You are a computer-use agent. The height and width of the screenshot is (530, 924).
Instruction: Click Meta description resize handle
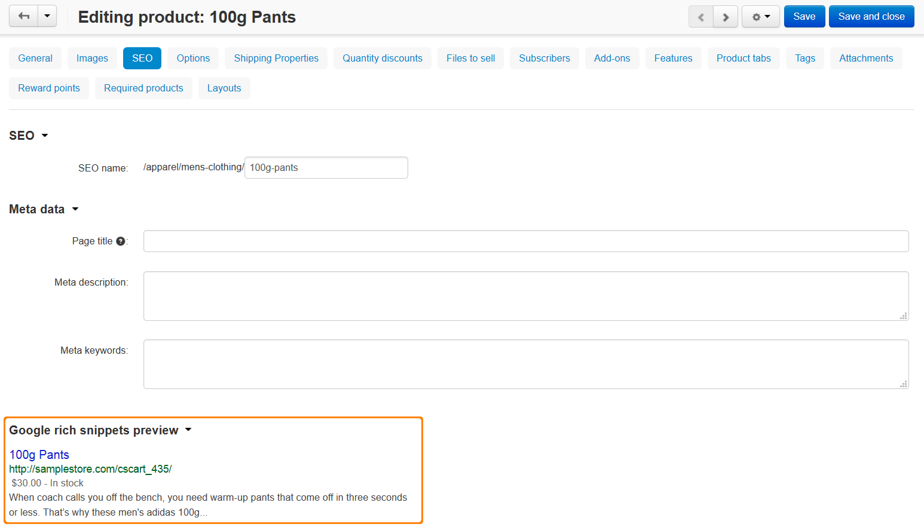click(904, 316)
